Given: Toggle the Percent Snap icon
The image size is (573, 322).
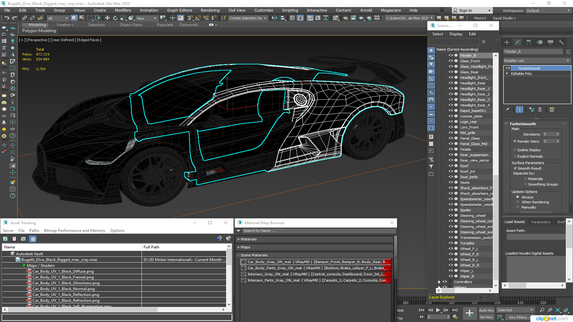Looking at the screenshot, I should [206, 18].
